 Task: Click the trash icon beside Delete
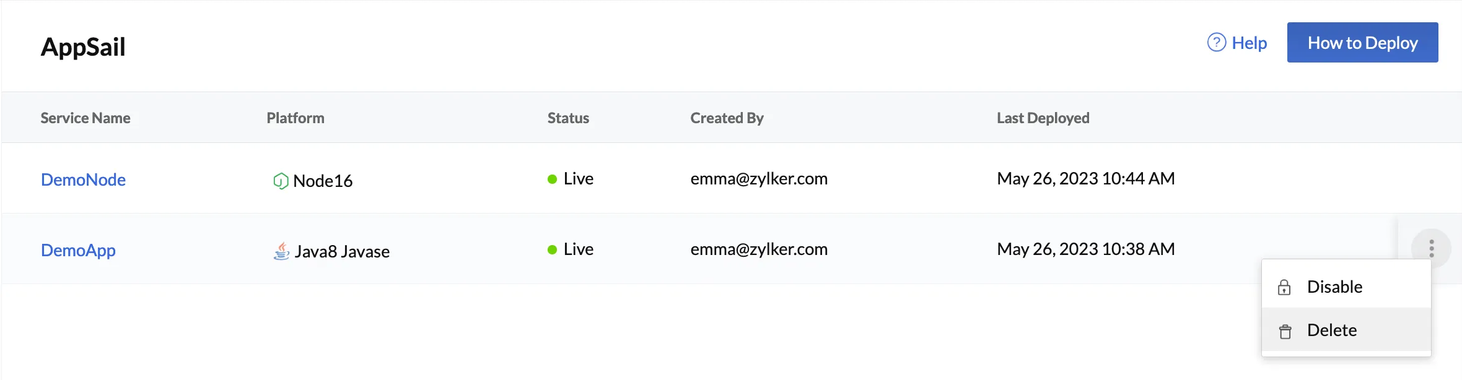tap(1285, 331)
